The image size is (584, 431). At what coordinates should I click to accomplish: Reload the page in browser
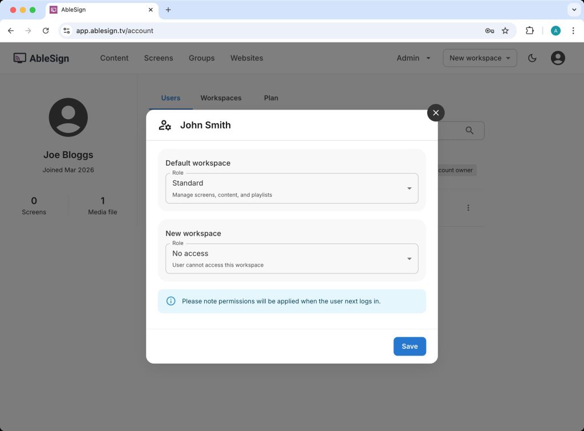point(46,31)
